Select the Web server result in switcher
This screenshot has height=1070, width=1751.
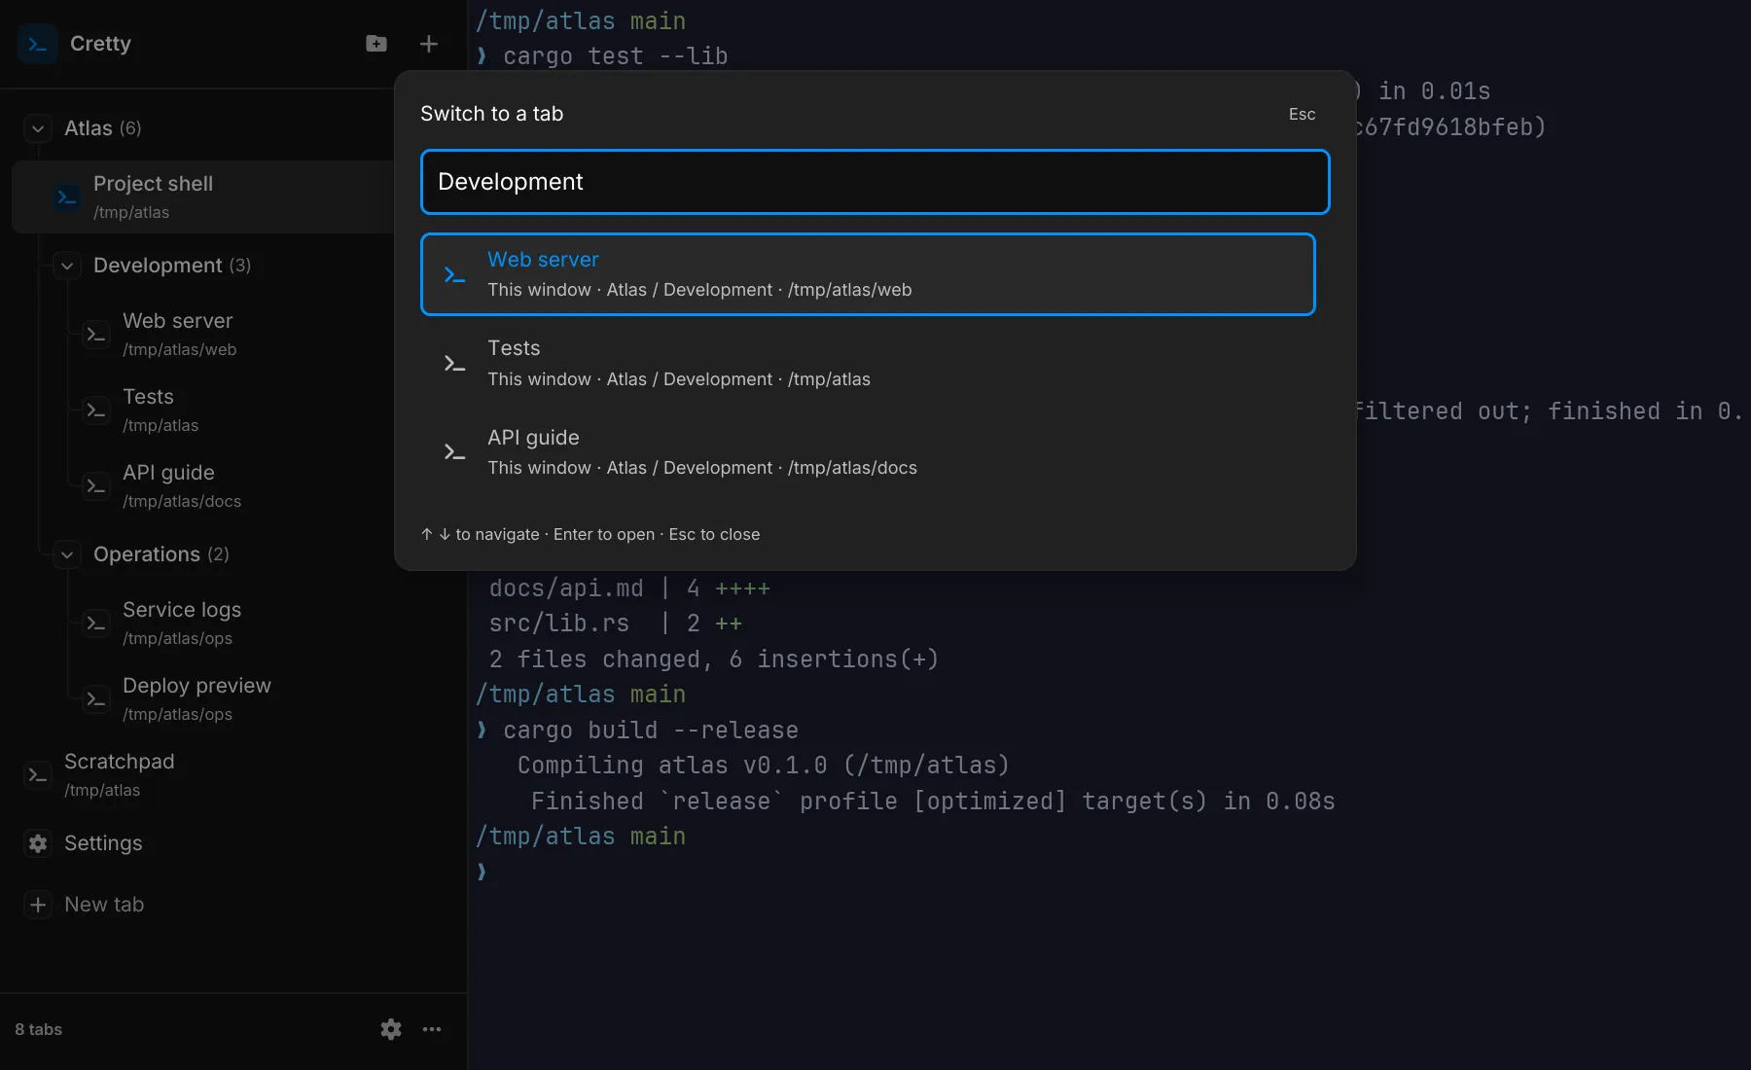(x=868, y=274)
